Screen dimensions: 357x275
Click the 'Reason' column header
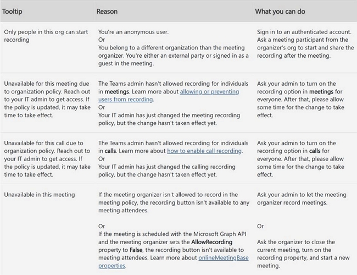(x=107, y=12)
